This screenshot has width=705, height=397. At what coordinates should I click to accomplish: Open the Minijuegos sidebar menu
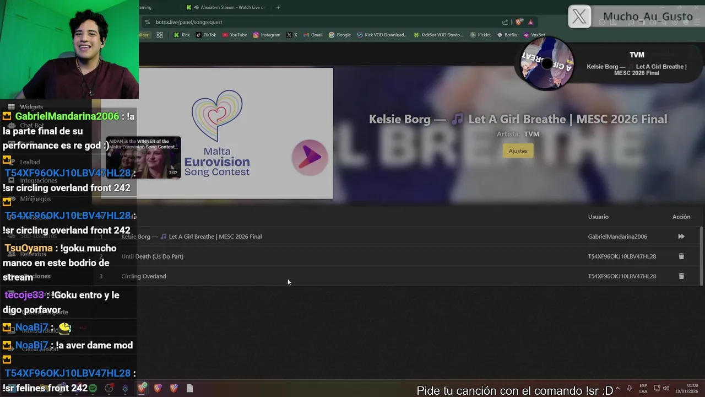coord(35,199)
